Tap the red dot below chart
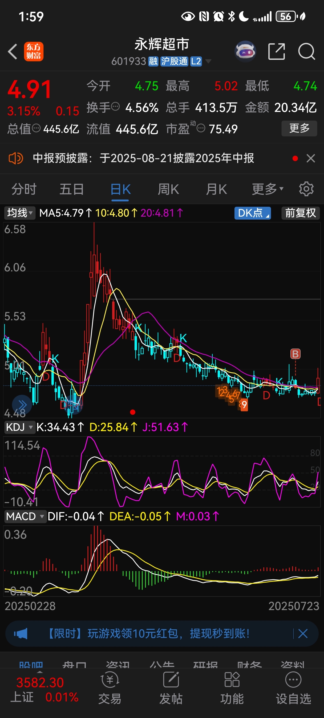Image resolution: width=324 pixels, height=718 pixels. coord(133,412)
